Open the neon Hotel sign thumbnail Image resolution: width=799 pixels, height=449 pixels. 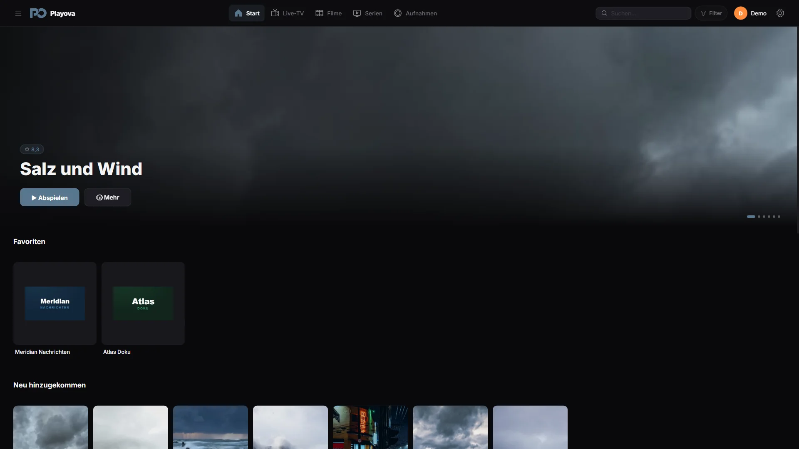click(370, 427)
